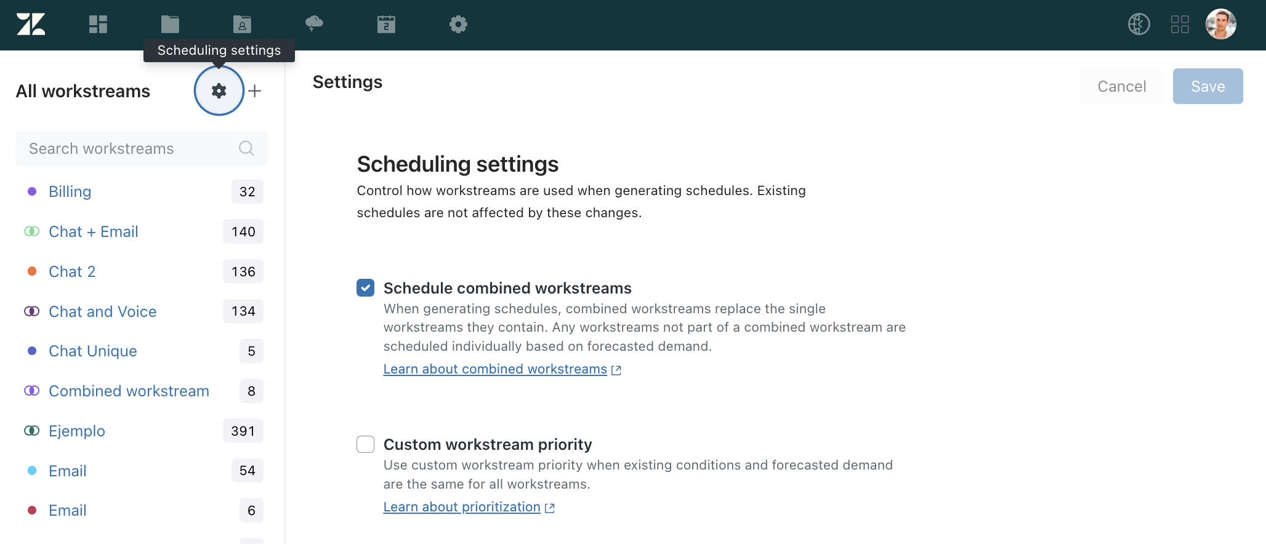This screenshot has height=544, width=1266.
Task: Click the Scheduling settings gear button
Action: coord(219,91)
